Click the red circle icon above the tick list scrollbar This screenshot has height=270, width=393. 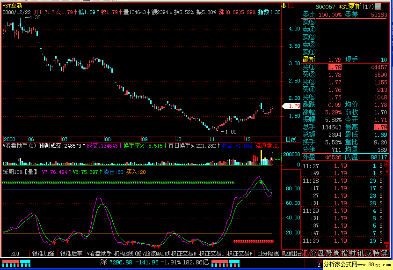coord(386,165)
